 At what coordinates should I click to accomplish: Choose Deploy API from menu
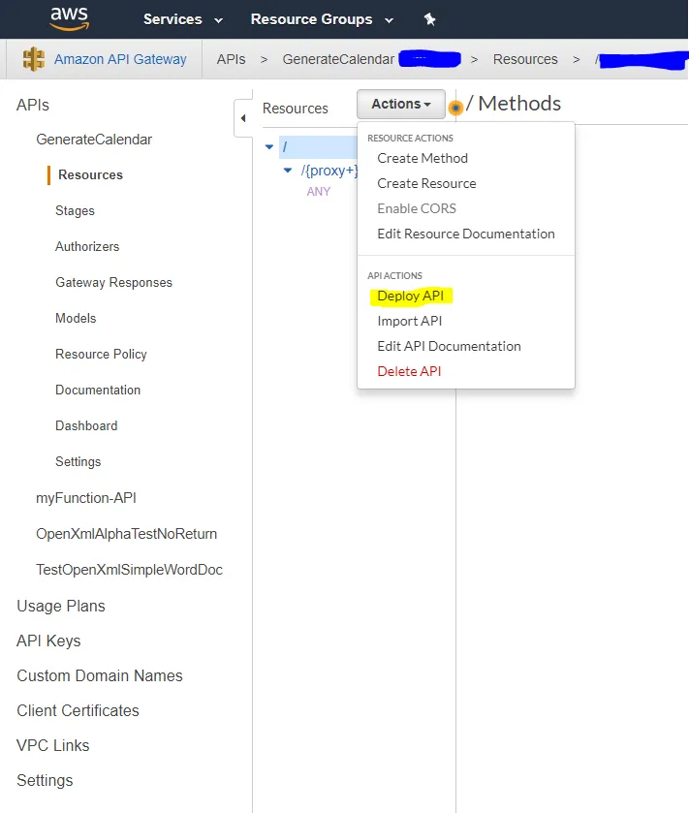click(x=411, y=297)
